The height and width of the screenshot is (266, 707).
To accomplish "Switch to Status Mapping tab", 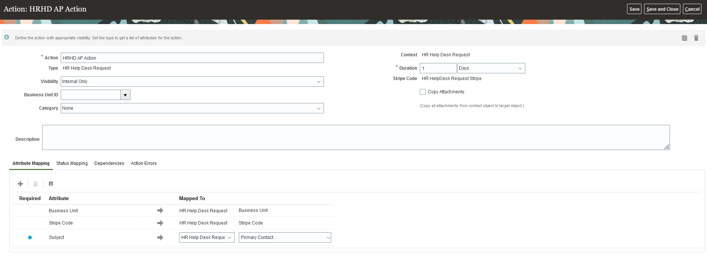I will [72, 163].
